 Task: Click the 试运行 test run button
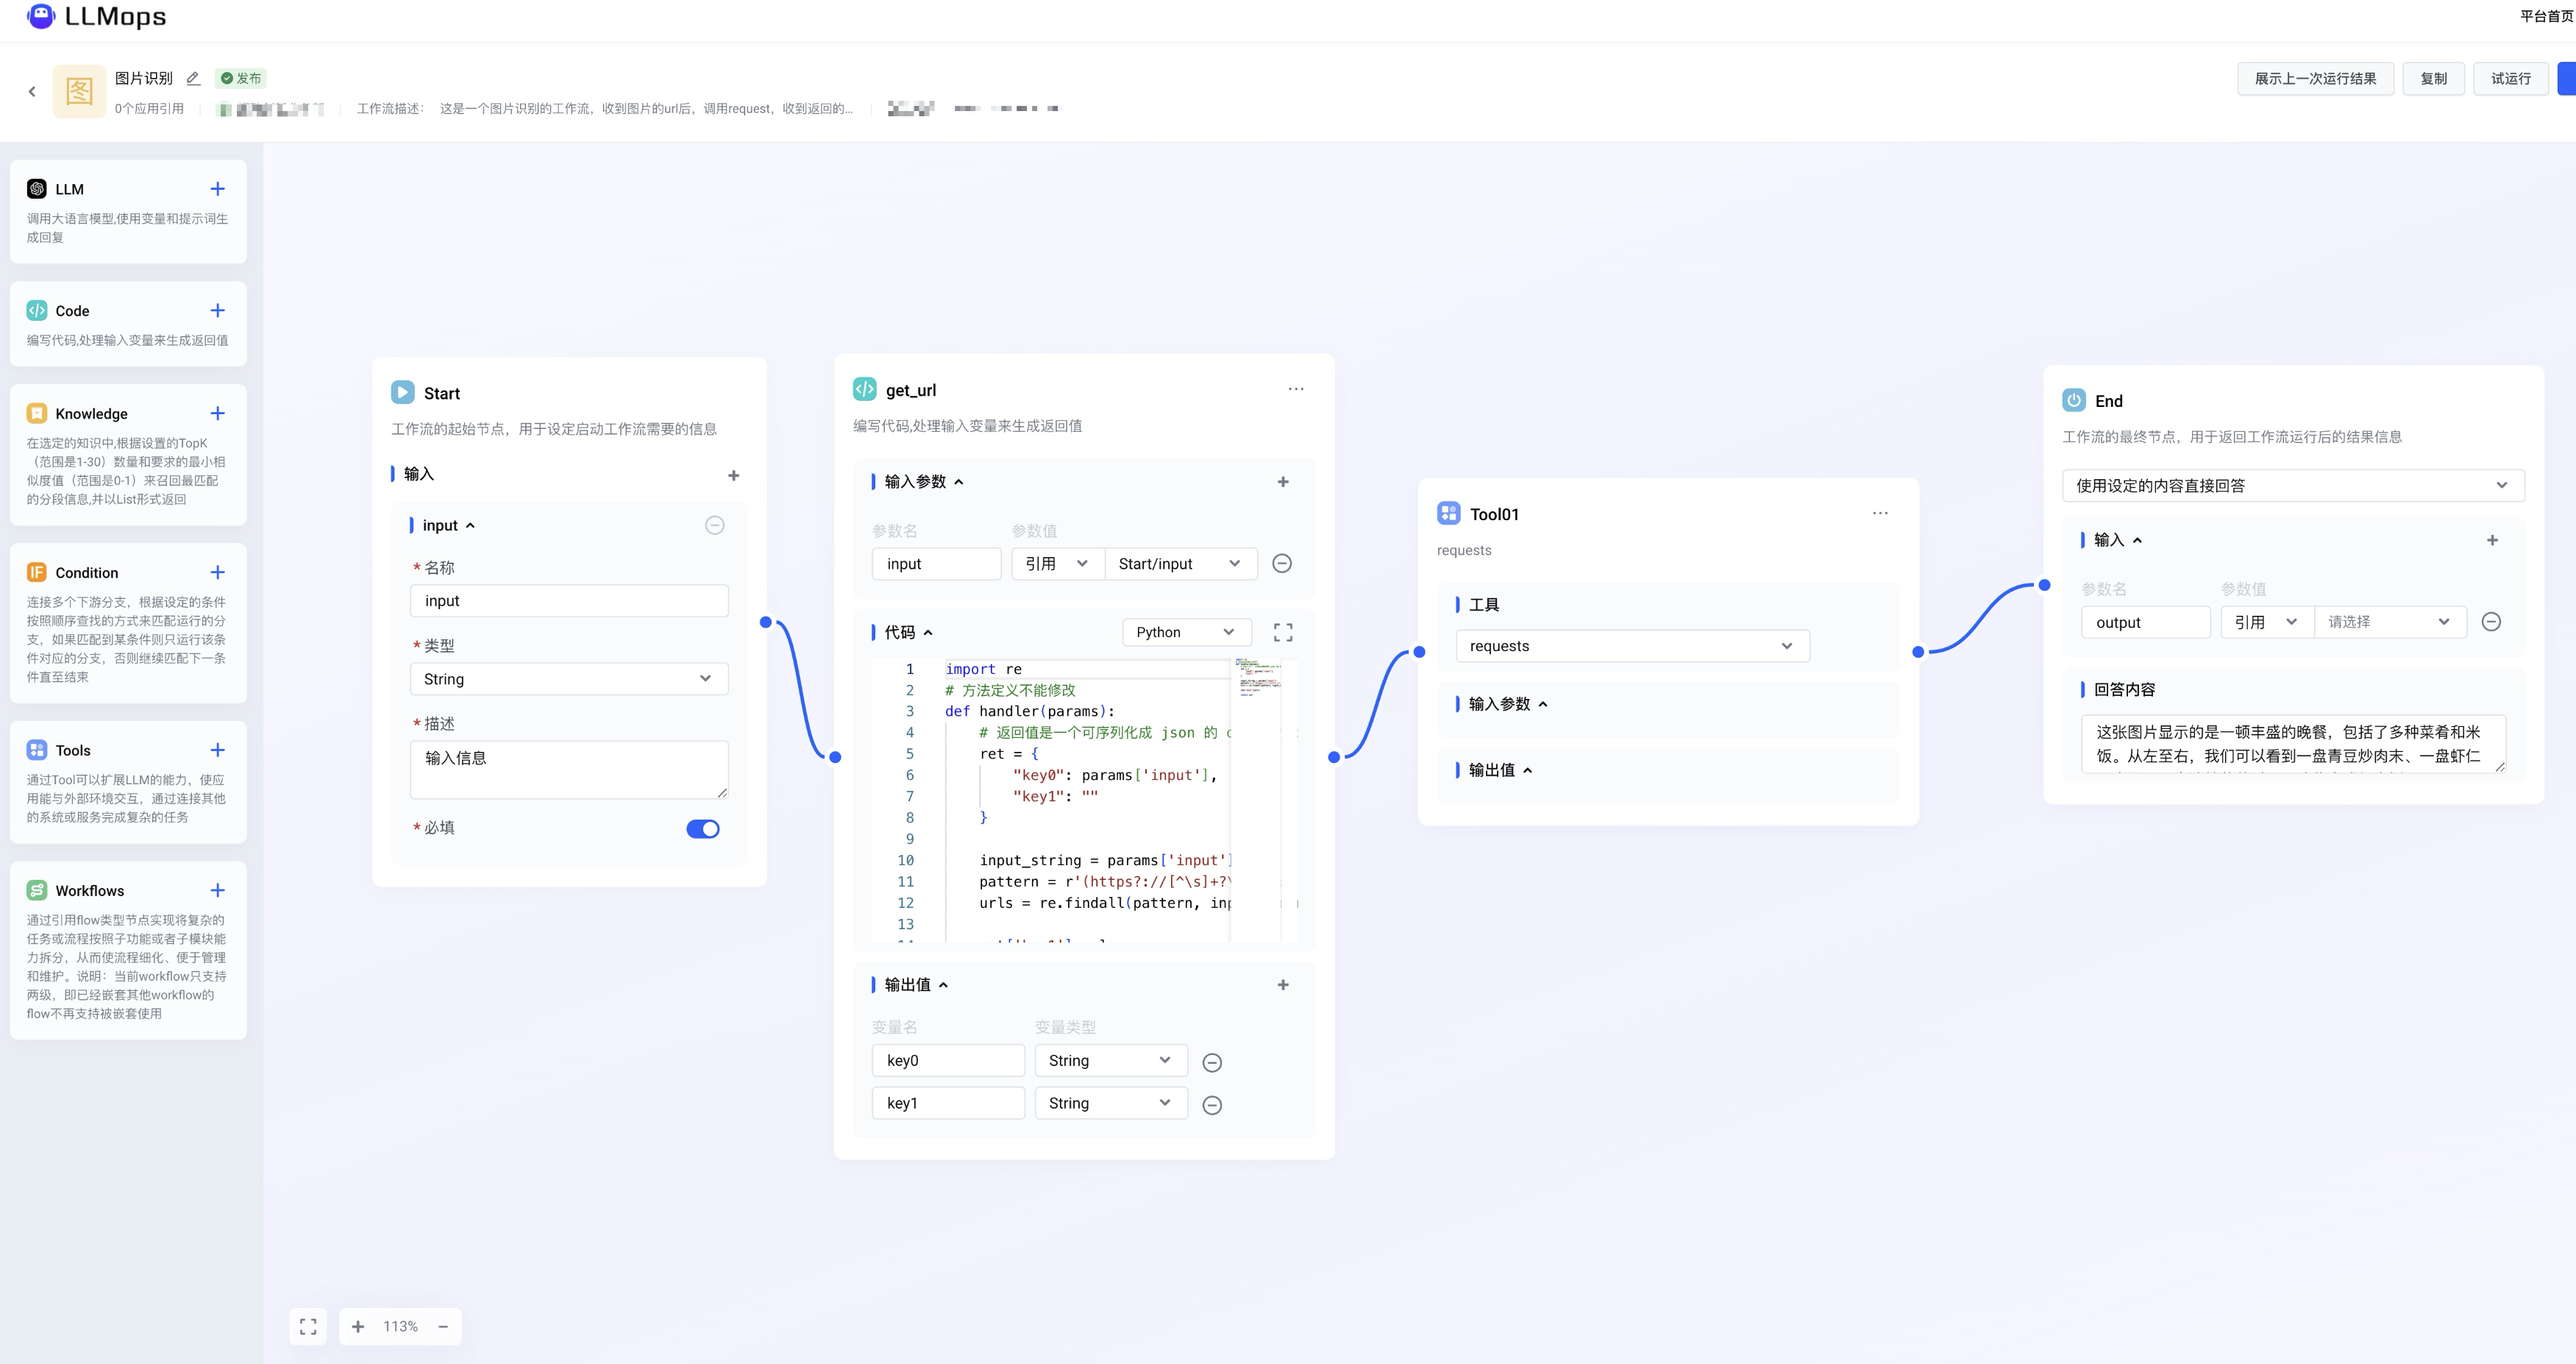[2510, 78]
